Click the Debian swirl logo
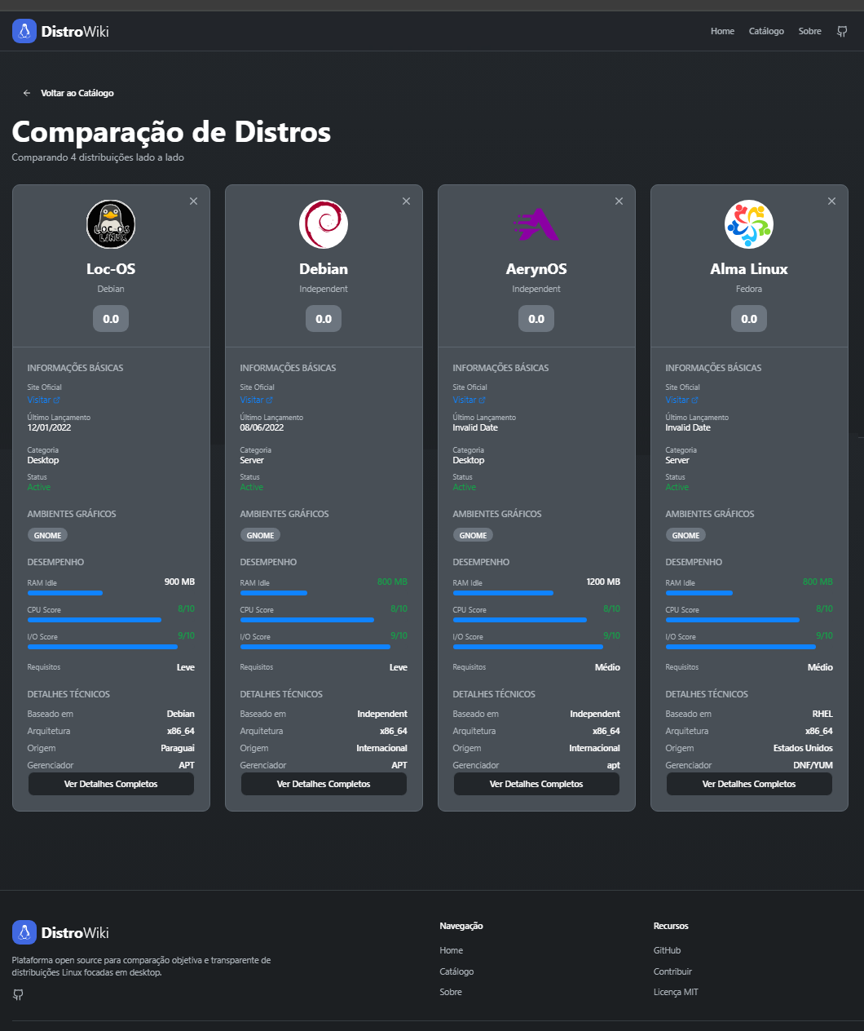 (x=324, y=224)
